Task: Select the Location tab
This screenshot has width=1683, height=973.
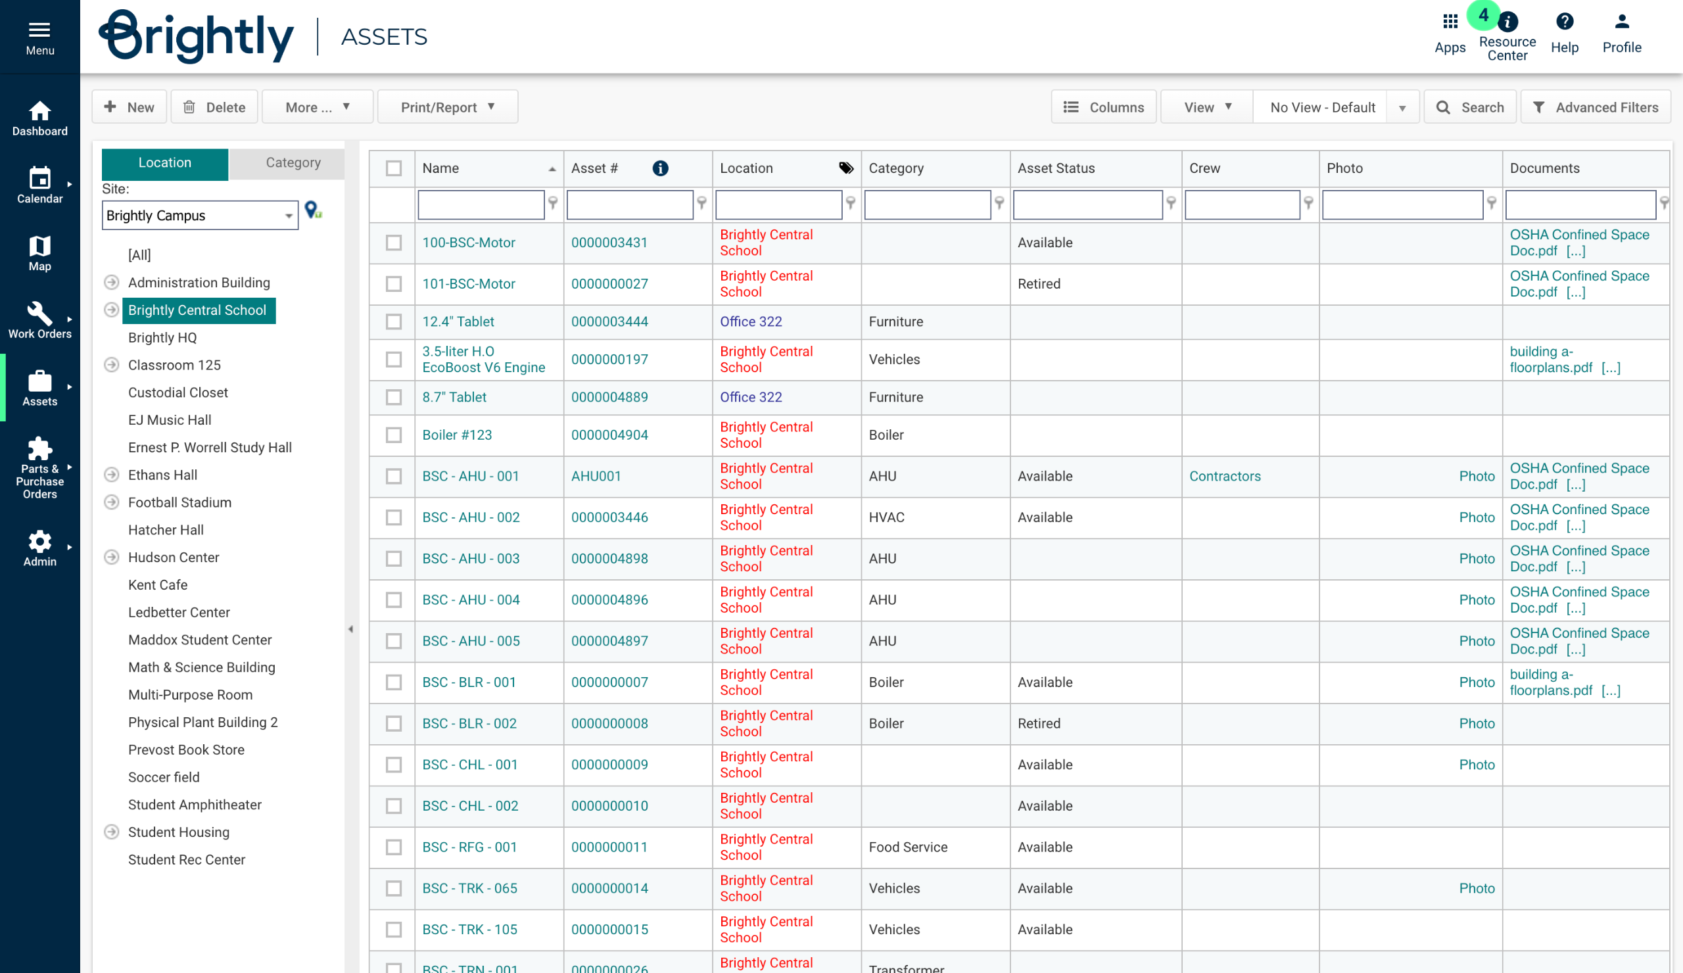Action: [164, 163]
